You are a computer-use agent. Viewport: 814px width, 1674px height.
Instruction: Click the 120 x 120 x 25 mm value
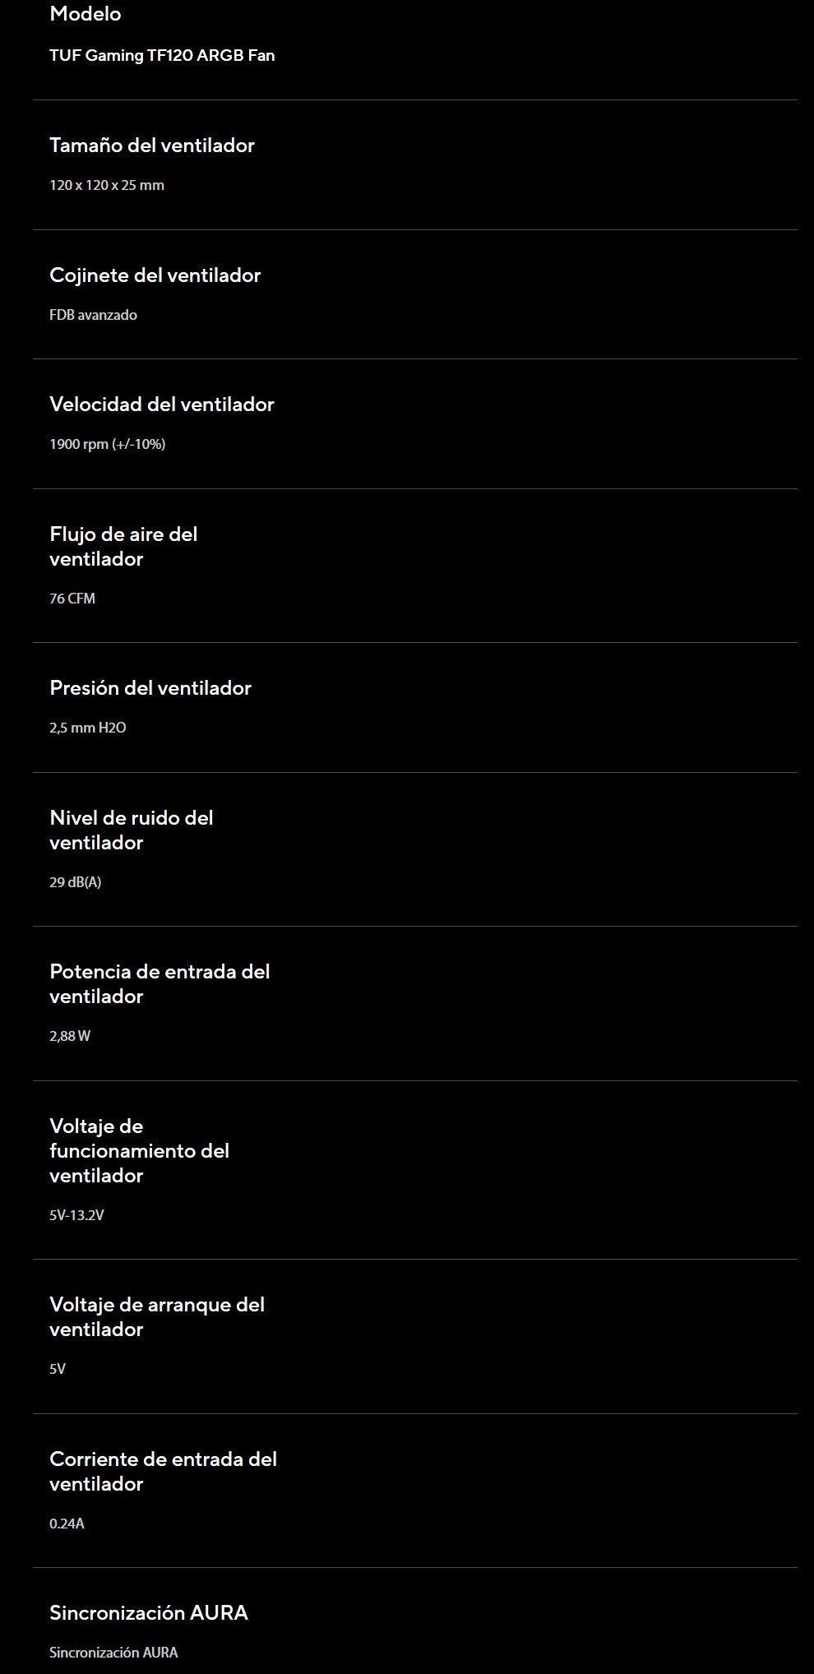[107, 185]
